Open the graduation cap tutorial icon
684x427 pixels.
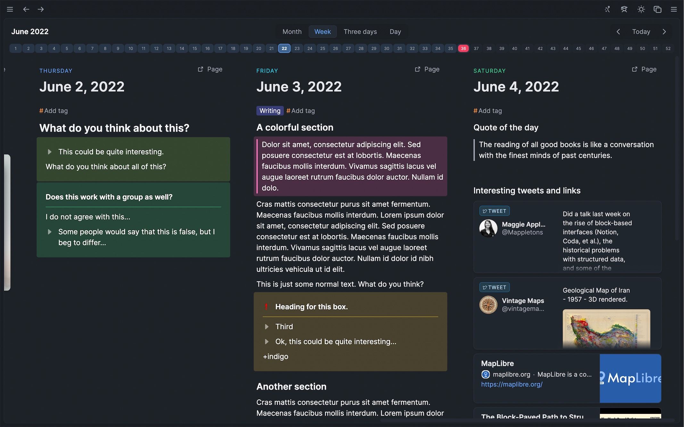click(624, 9)
